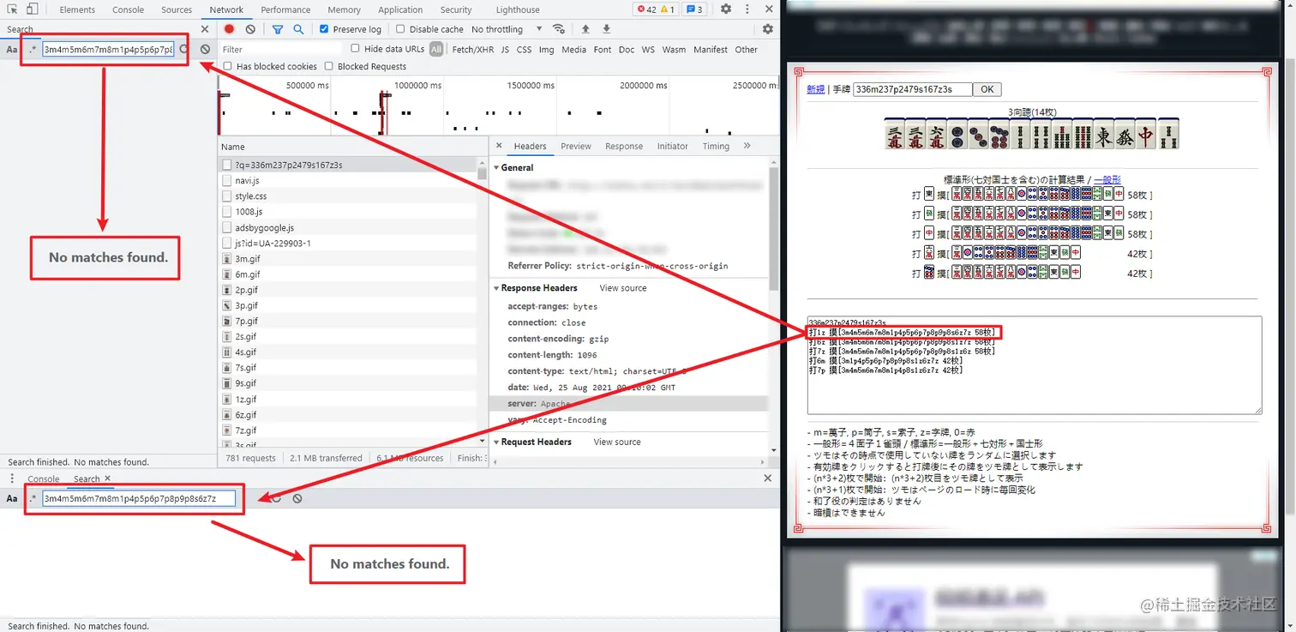Viewport: 1296px width, 632px height.
Task: Click the OK button next to hand input
Action: pos(987,89)
